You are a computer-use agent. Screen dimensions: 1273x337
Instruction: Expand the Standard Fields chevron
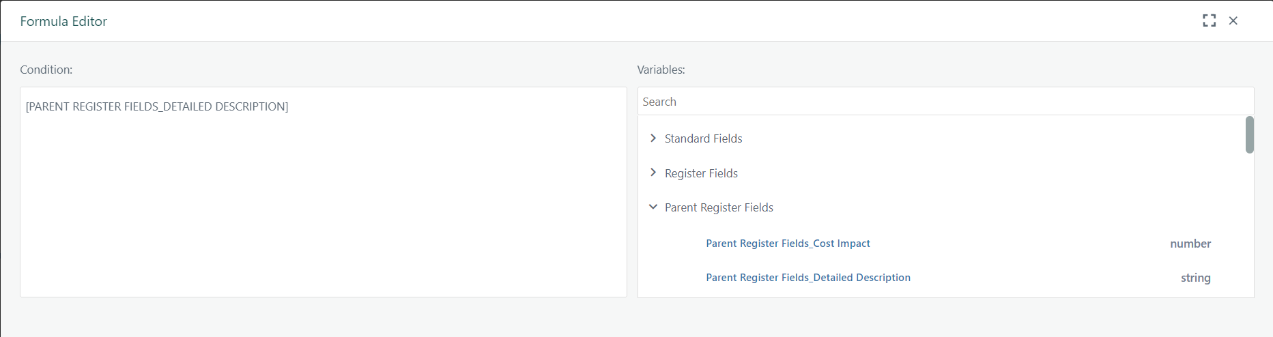[x=653, y=138]
